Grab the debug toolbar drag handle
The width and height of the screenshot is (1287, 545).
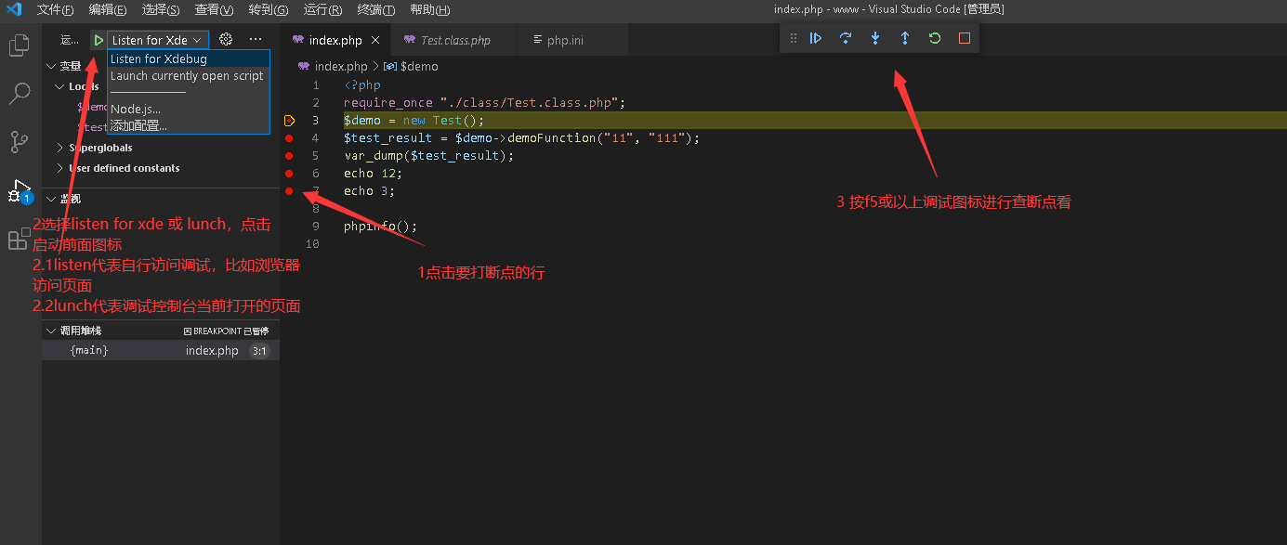pyautogui.click(x=793, y=38)
